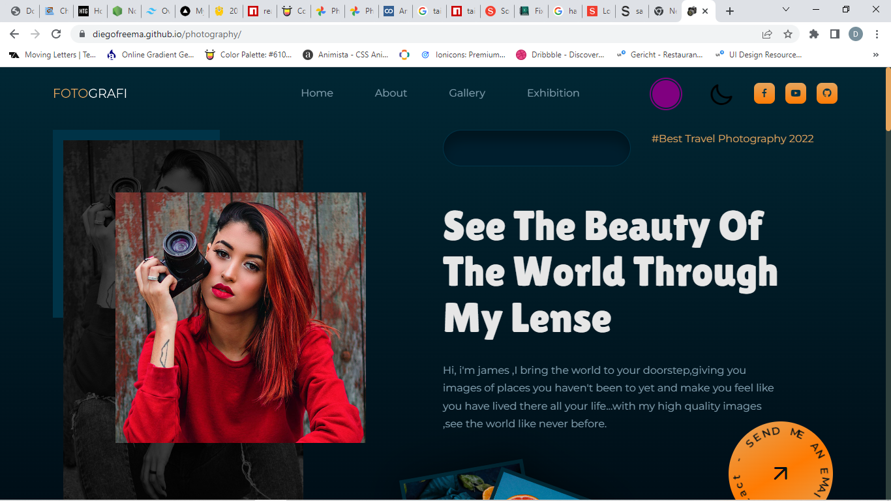Viewport: 891px width, 501px height.
Task: View site info via the lock icon
Action: click(82, 34)
